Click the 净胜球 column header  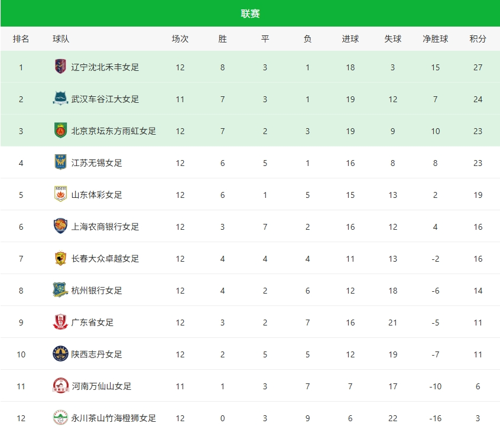click(x=435, y=39)
